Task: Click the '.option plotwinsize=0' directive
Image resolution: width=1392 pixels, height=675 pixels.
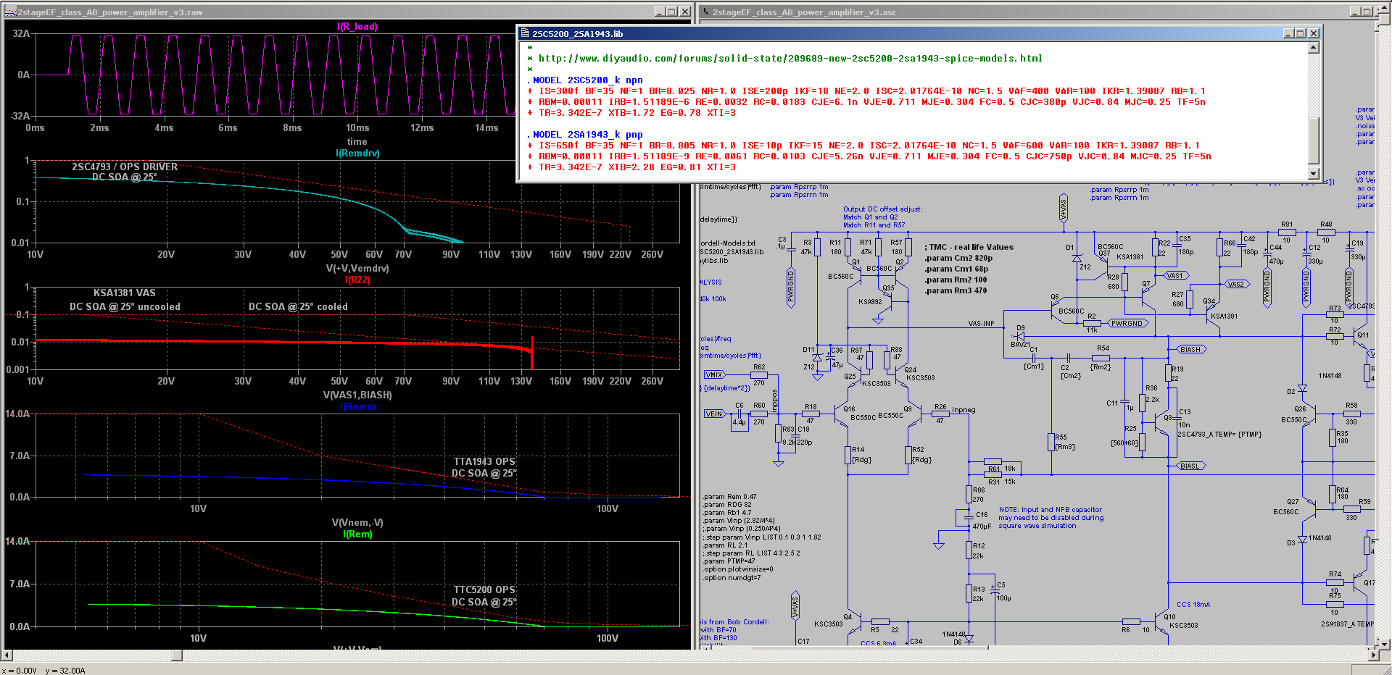Action: pos(738,569)
